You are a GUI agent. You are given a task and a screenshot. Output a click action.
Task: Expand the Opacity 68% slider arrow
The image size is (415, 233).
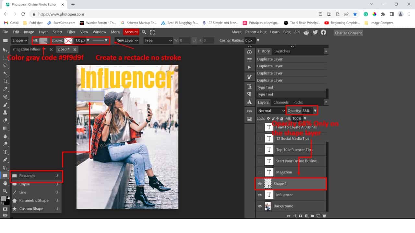click(315, 111)
